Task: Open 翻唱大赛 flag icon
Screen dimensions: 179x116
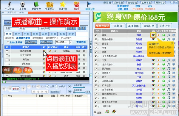Action: click(89, 5)
